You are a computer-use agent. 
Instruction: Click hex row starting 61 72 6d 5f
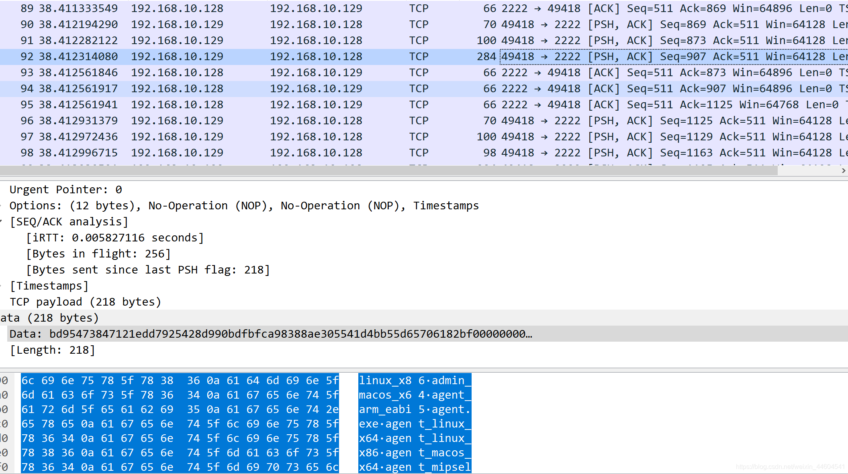pos(180,409)
